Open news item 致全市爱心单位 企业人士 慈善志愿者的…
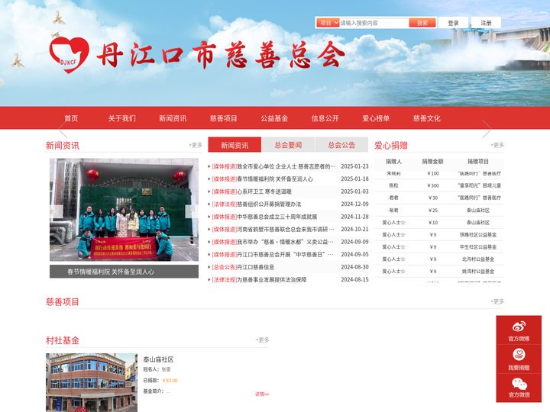 click(286, 166)
